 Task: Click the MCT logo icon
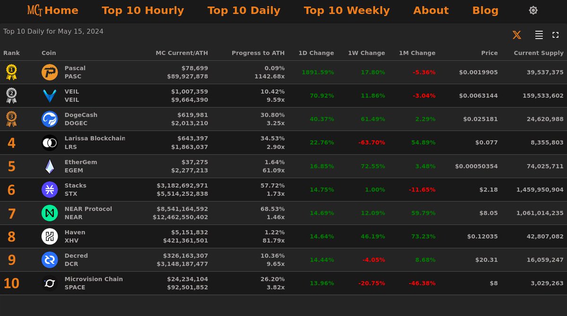point(34,10)
